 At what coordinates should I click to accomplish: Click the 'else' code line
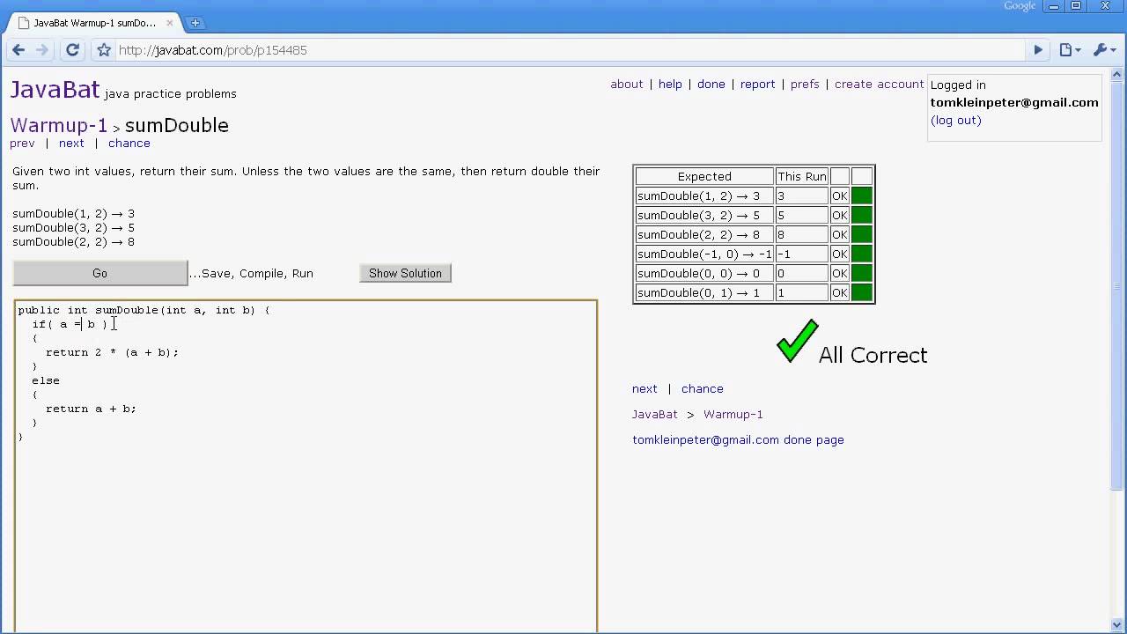pos(46,380)
